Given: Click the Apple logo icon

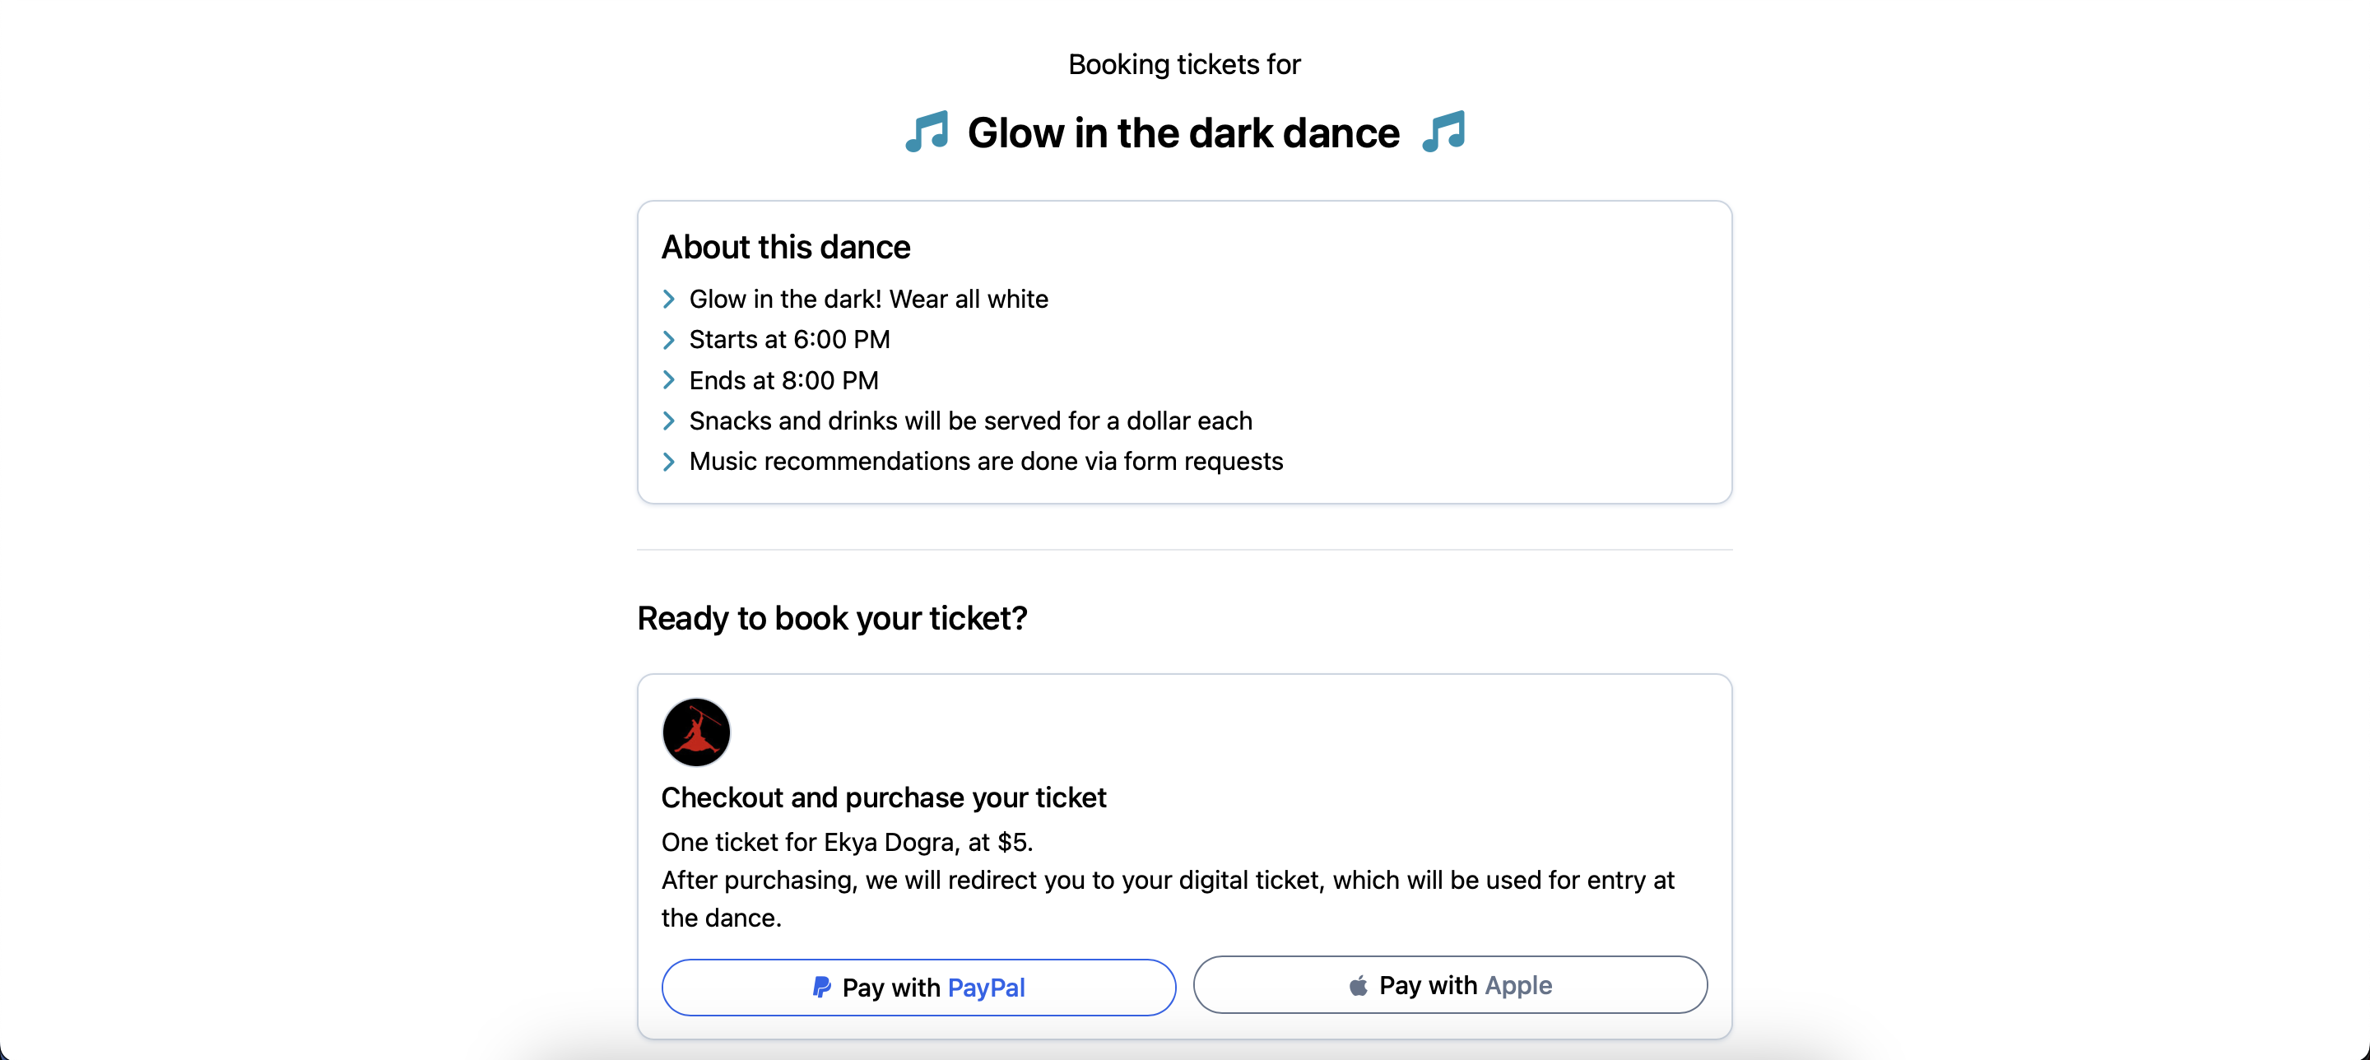Looking at the screenshot, I should tap(1358, 985).
